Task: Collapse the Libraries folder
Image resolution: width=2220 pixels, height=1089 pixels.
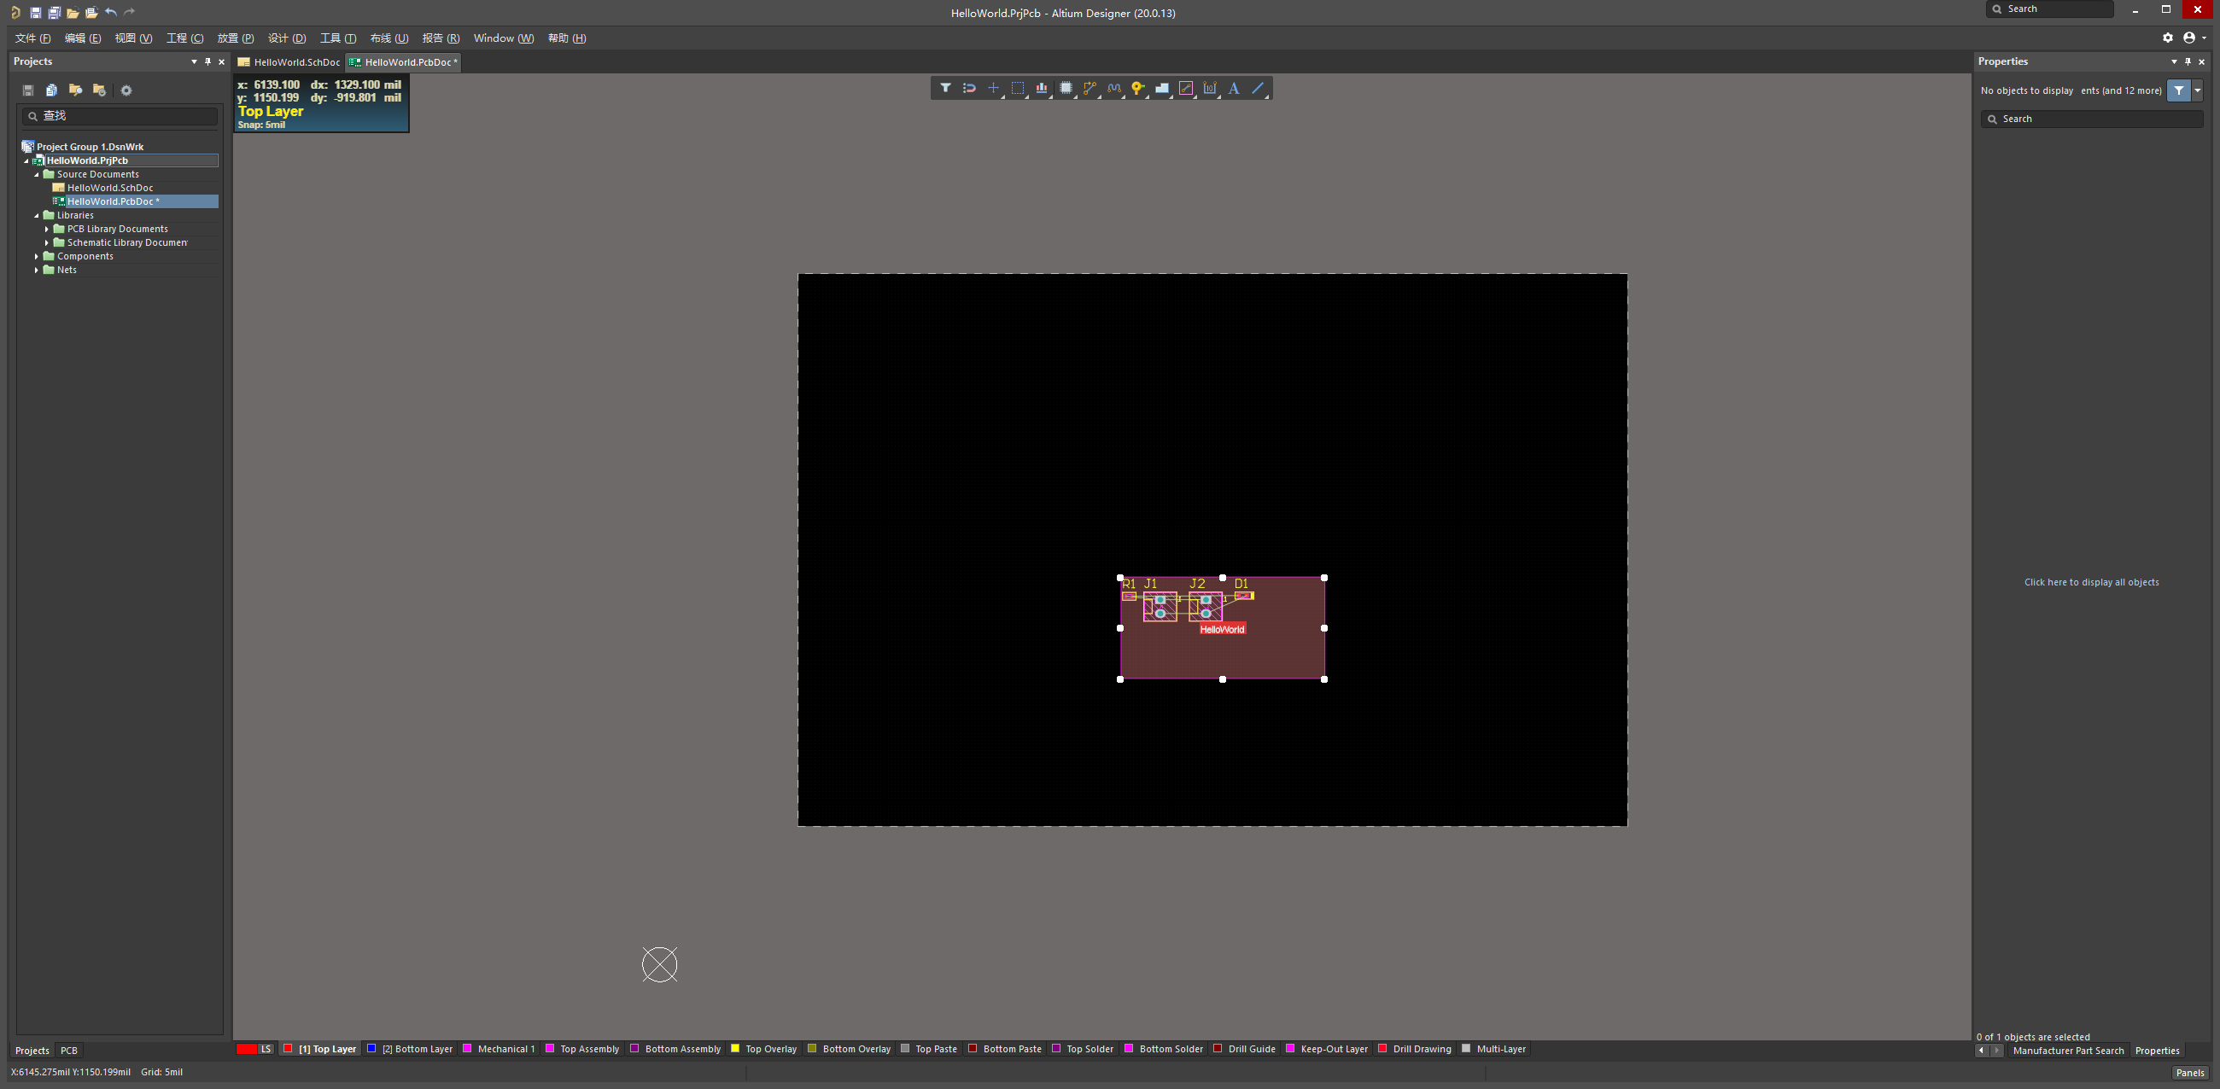Action: pos(37,215)
